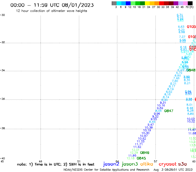Click the '00:00 – 11:59 UTC 08/01/2023' title

52,5
